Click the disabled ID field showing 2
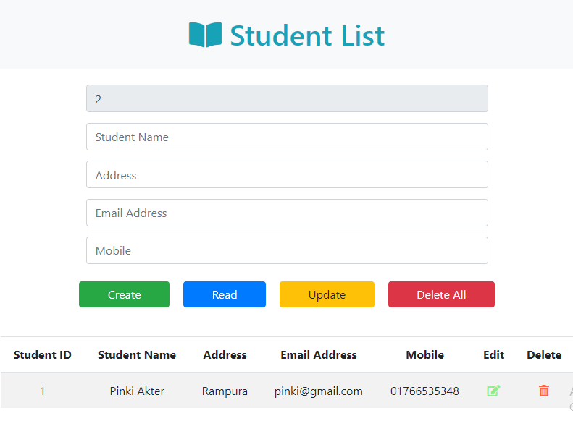Image resolution: width=573 pixels, height=421 pixels. coord(287,98)
